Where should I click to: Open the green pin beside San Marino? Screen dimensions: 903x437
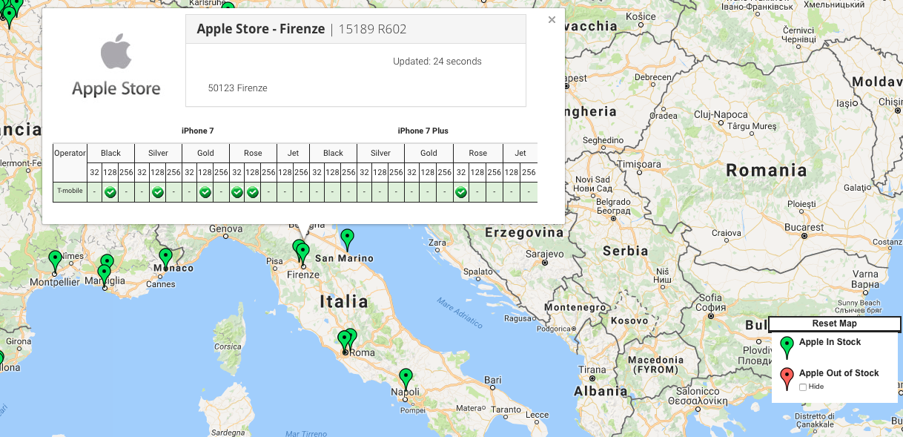point(347,239)
